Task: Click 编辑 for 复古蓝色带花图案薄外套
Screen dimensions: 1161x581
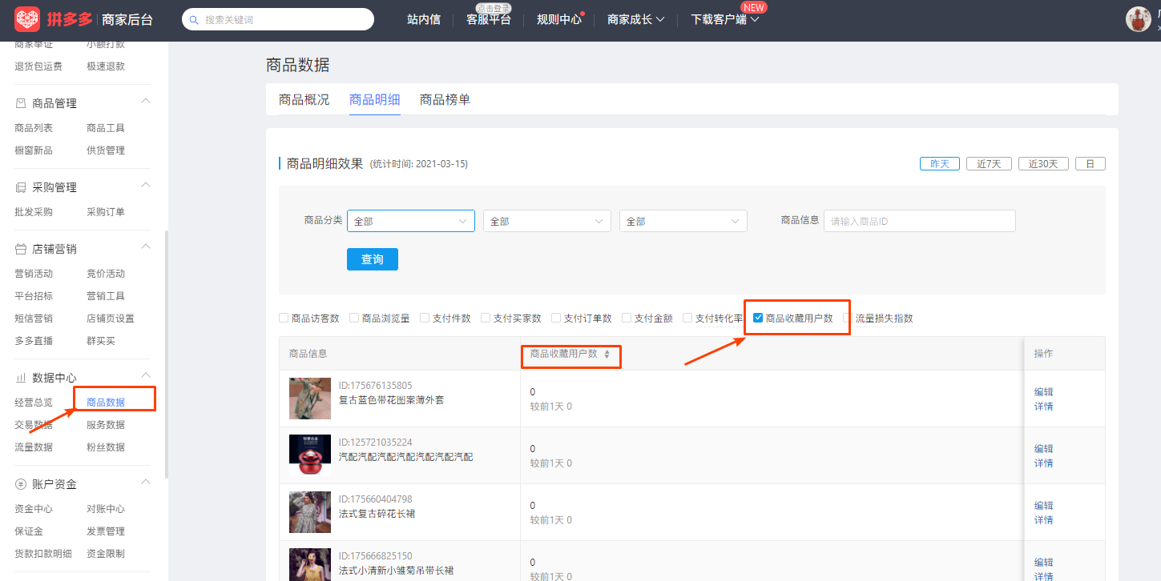Action: (1043, 392)
